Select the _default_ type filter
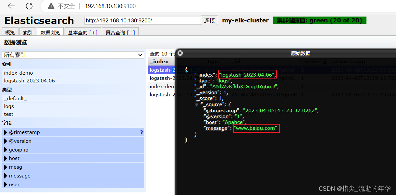 (73, 98)
